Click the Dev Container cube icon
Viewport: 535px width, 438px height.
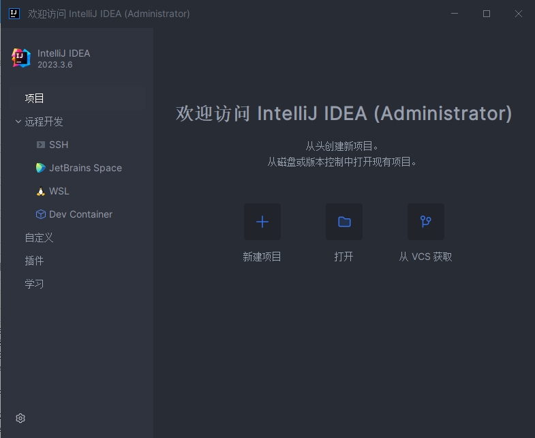tap(41, 214)
